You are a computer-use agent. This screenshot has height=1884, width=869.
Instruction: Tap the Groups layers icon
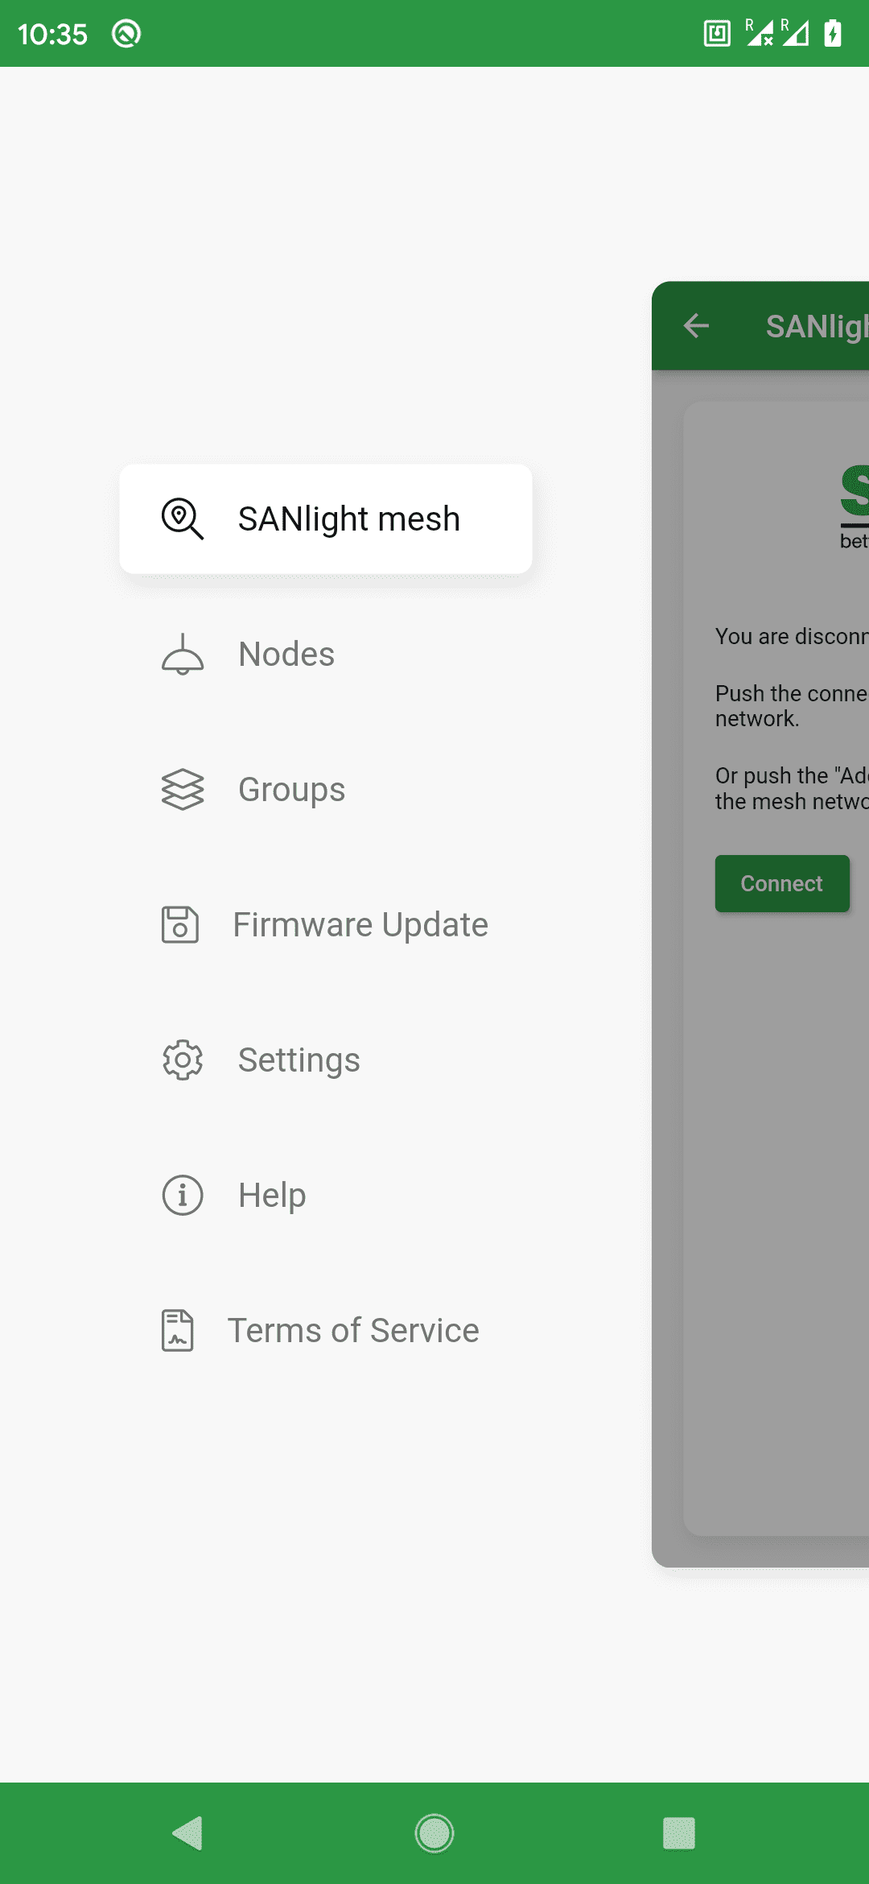pyautogui.click(x=183, y=789)
